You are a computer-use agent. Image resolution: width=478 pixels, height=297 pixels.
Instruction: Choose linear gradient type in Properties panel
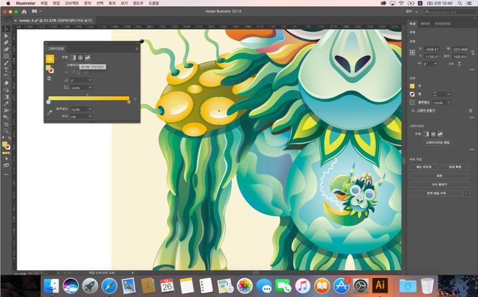[426, 134]
